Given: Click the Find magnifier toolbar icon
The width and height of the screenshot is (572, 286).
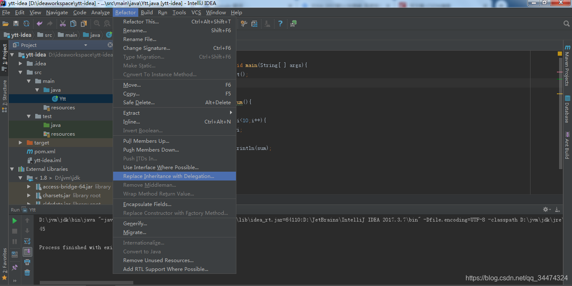Looking at the screenshot, I should 97,24.
